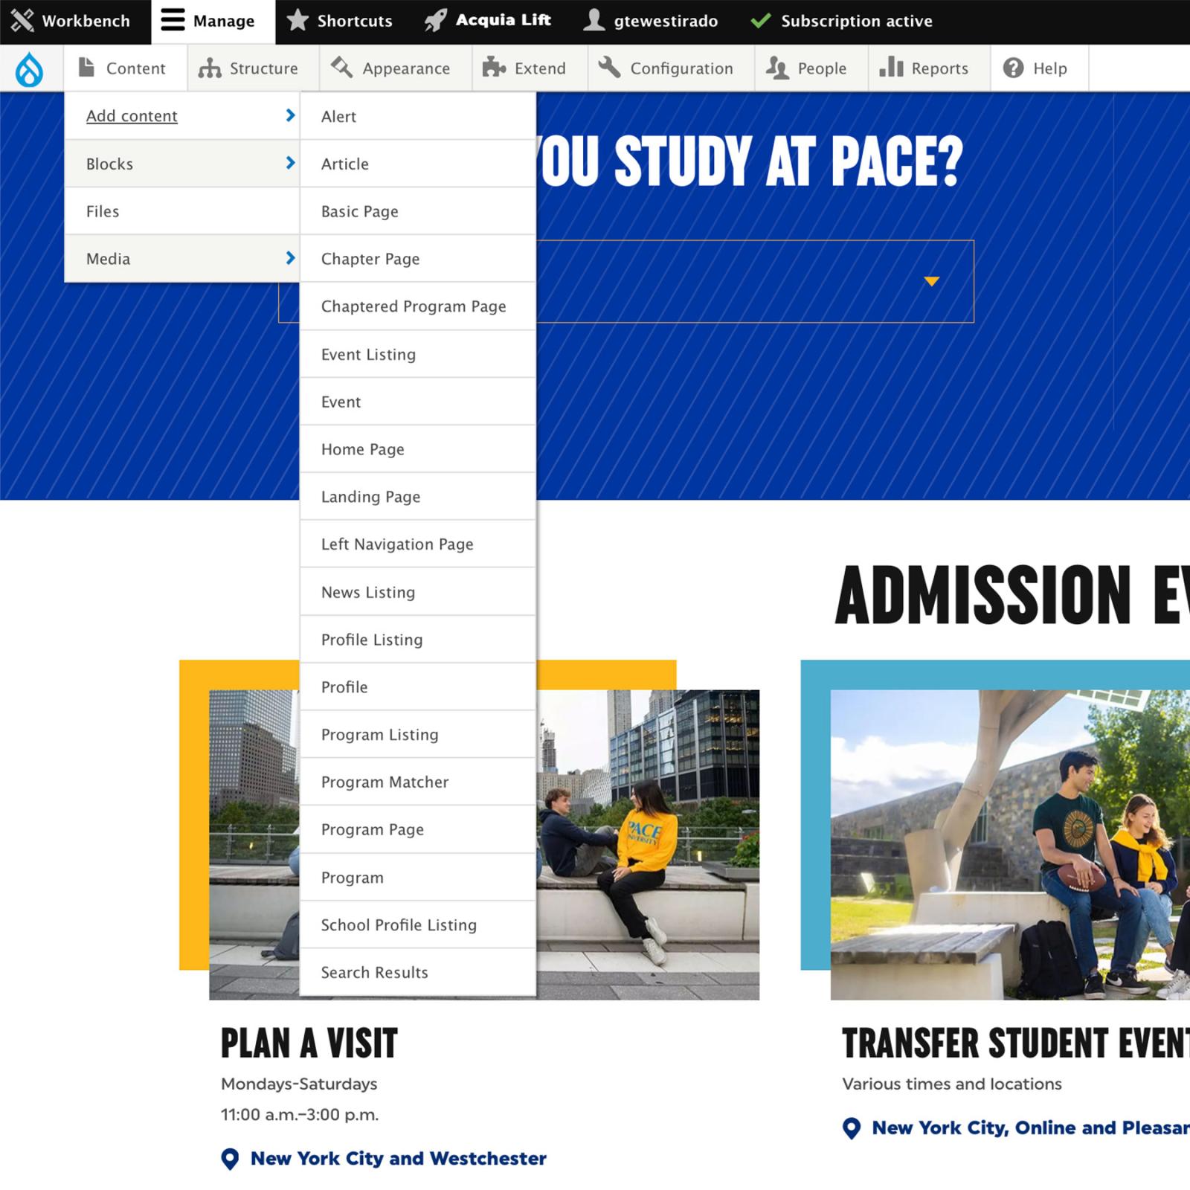This screenshot has width=1190, height=1190.
Task: Click the Drupal drop logo
Action: (x=30, y=68)
